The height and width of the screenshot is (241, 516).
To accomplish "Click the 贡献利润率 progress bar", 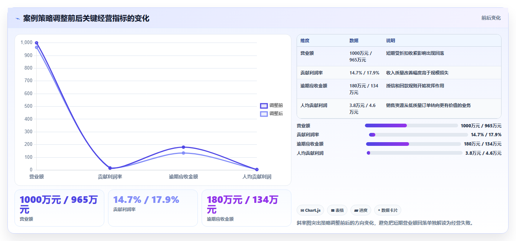I will click(418, 135).
